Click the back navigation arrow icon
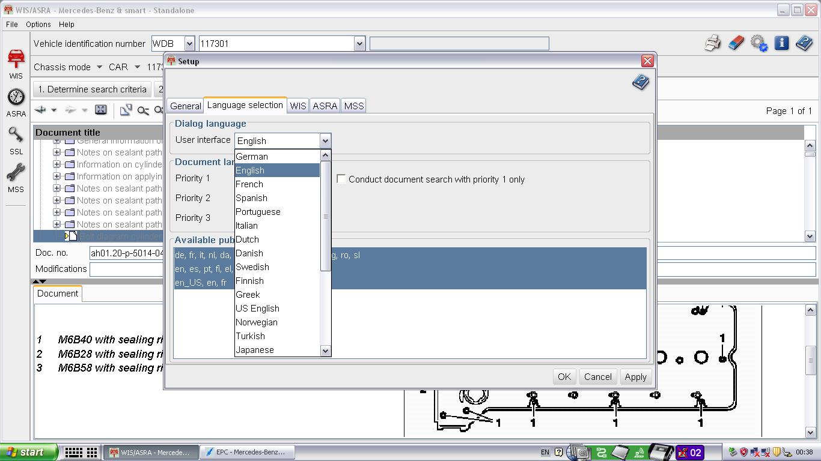The image size is (821, 461). (x=40, y=110)
